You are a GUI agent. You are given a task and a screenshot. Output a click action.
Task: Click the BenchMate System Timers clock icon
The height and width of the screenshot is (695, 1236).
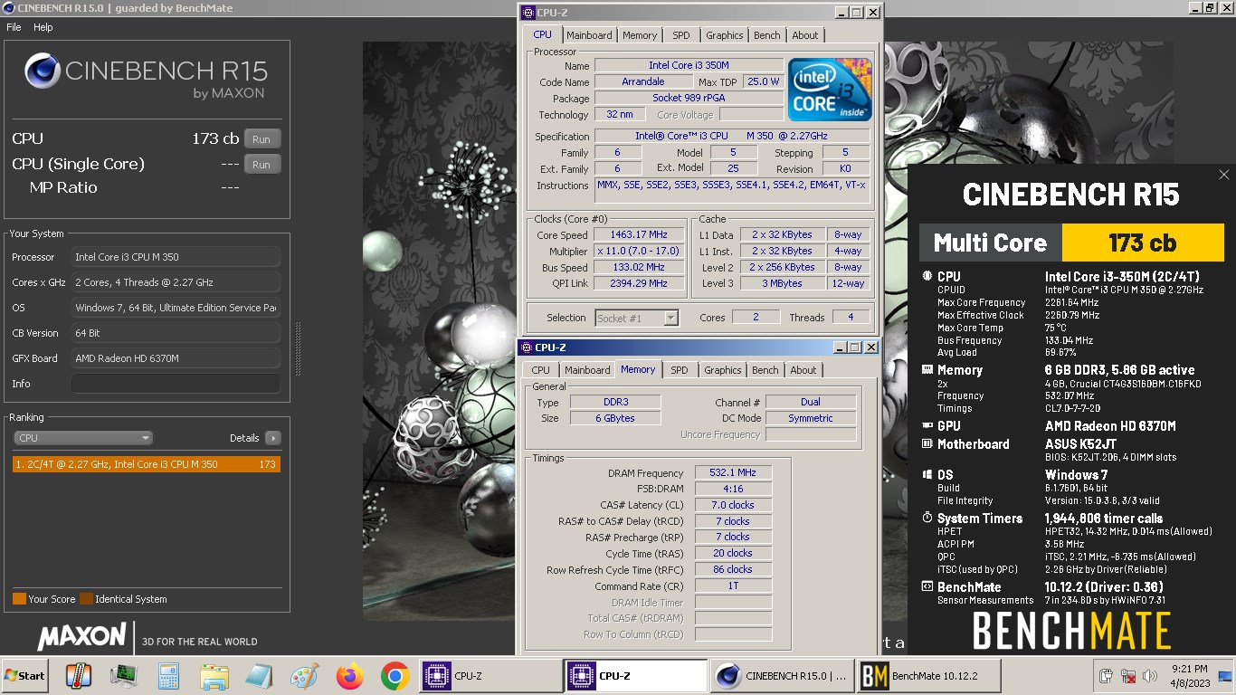927,518
